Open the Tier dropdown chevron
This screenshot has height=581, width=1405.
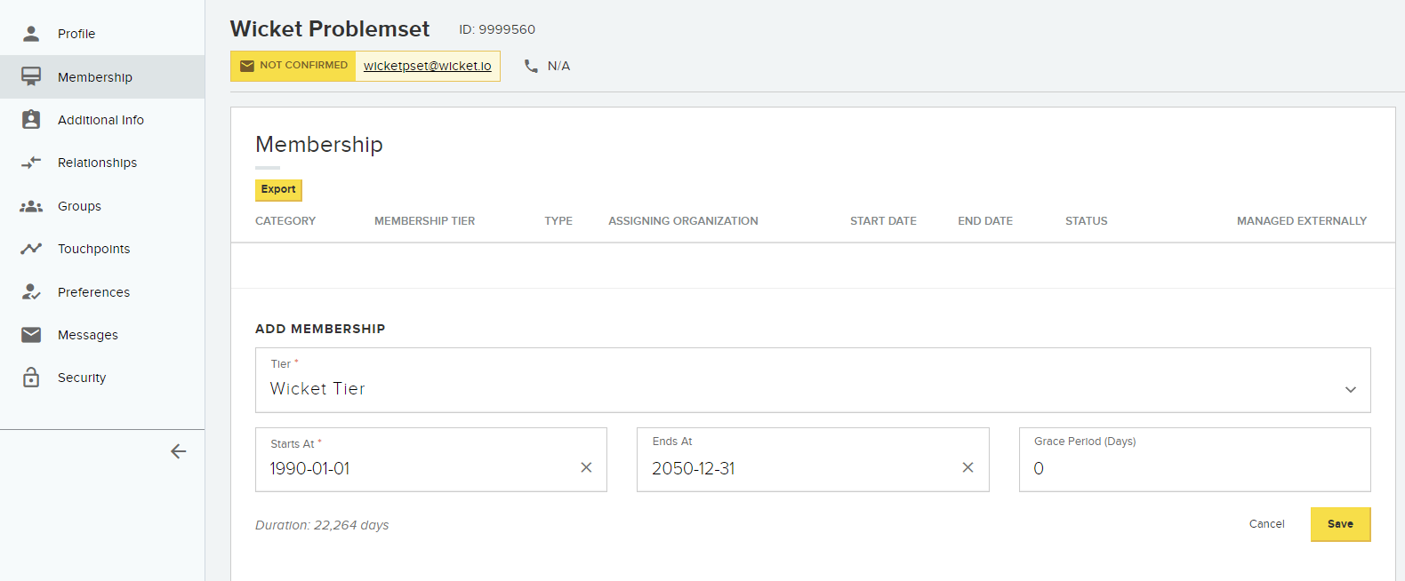tap(1351, 389)
